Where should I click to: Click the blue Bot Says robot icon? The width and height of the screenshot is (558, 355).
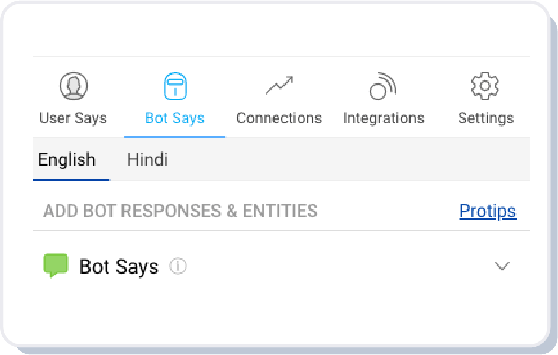click(x=175, y=86)
